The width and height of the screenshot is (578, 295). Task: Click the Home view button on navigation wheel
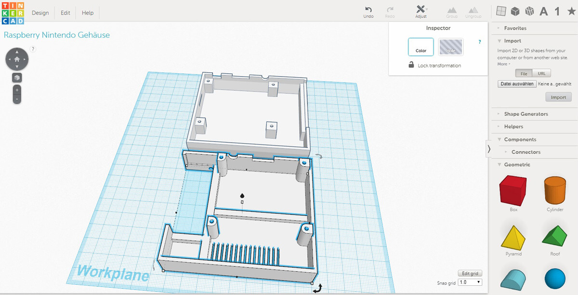pos(17,59)
